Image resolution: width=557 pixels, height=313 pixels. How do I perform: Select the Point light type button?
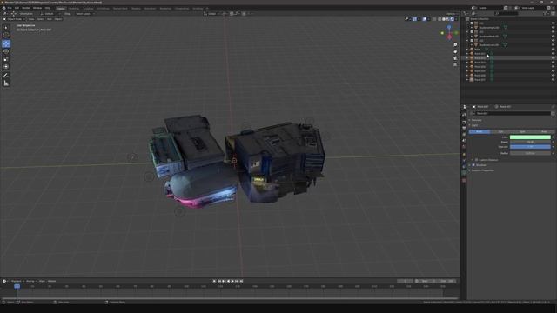tap(480, 131)
